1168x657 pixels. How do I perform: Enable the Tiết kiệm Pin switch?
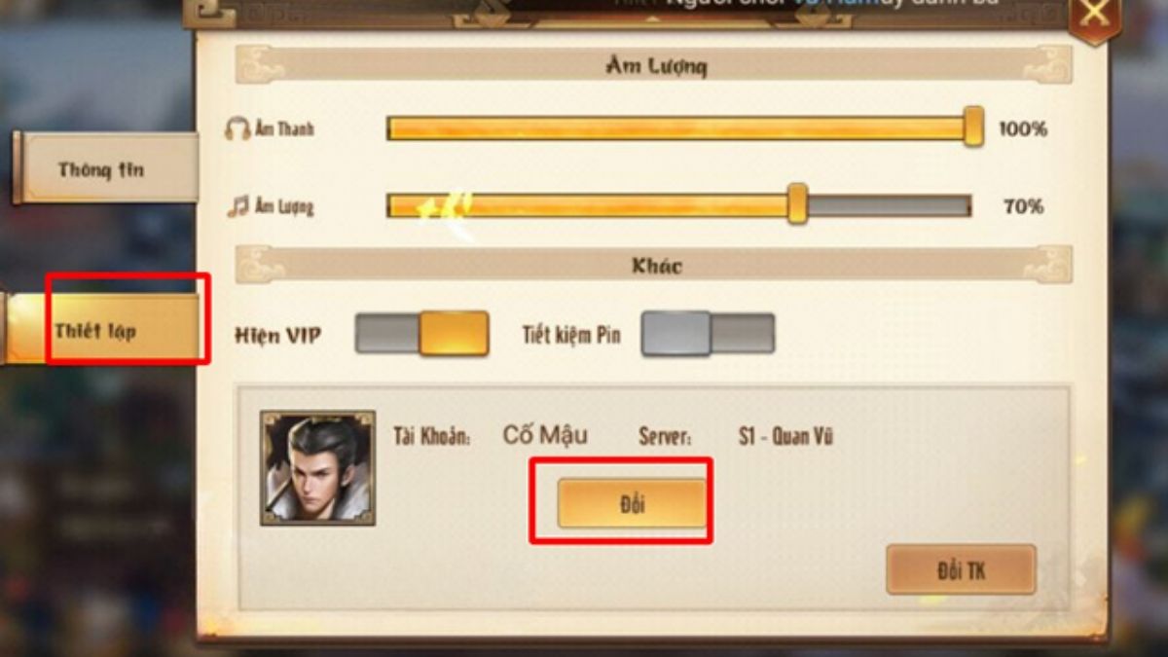(x=708, y=334)
